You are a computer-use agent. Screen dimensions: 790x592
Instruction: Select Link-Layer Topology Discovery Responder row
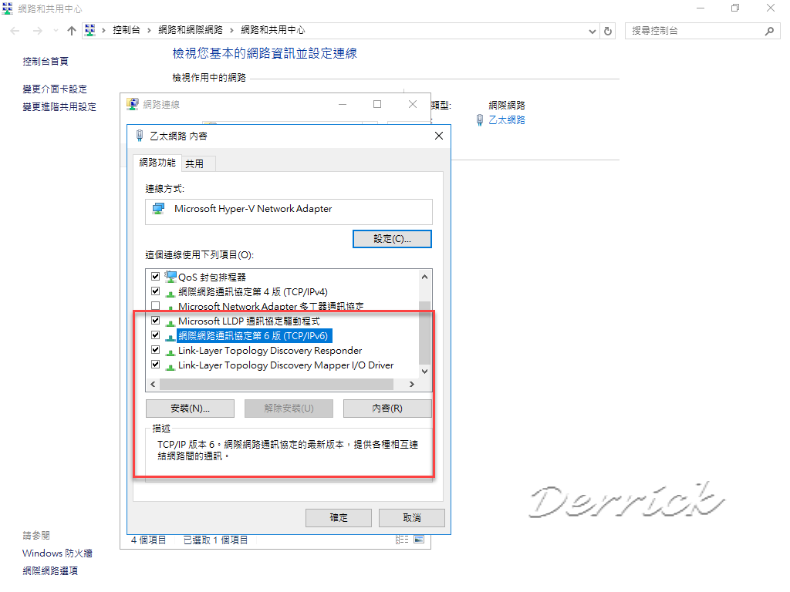(269, 350)
